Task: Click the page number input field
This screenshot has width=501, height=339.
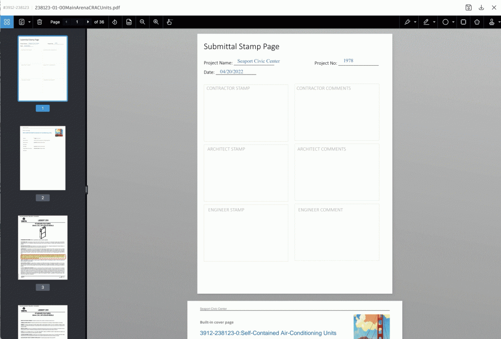Action: pos(77,22)
